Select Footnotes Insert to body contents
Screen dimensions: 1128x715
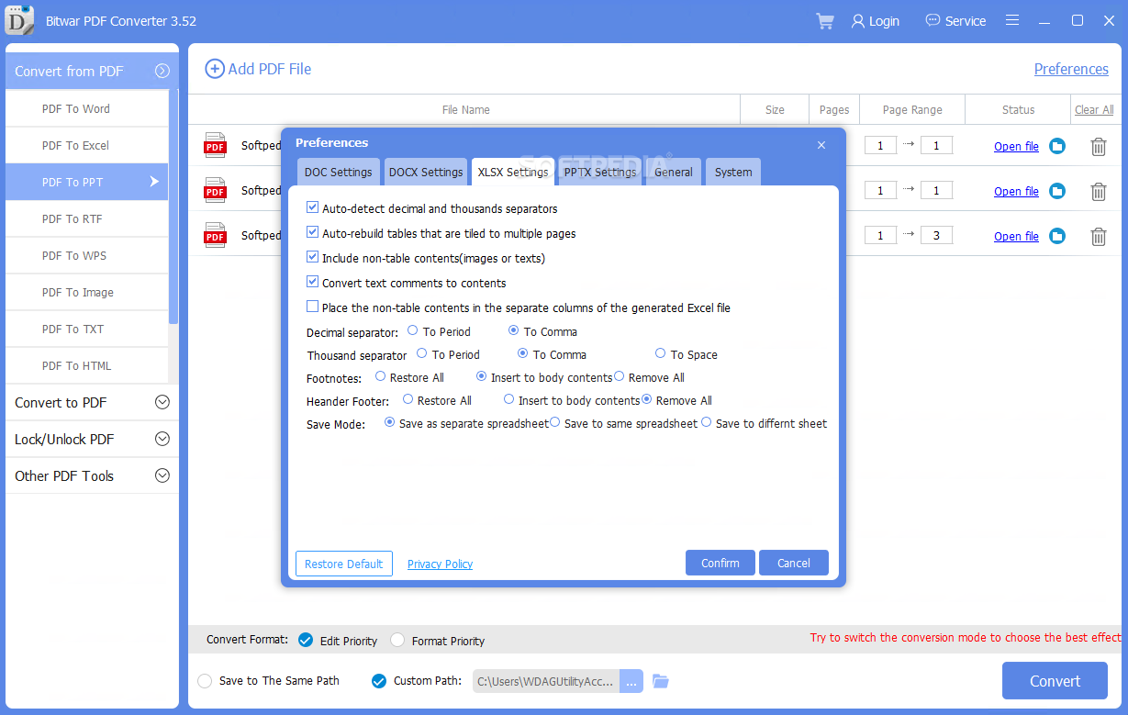(x=481, y=376)
